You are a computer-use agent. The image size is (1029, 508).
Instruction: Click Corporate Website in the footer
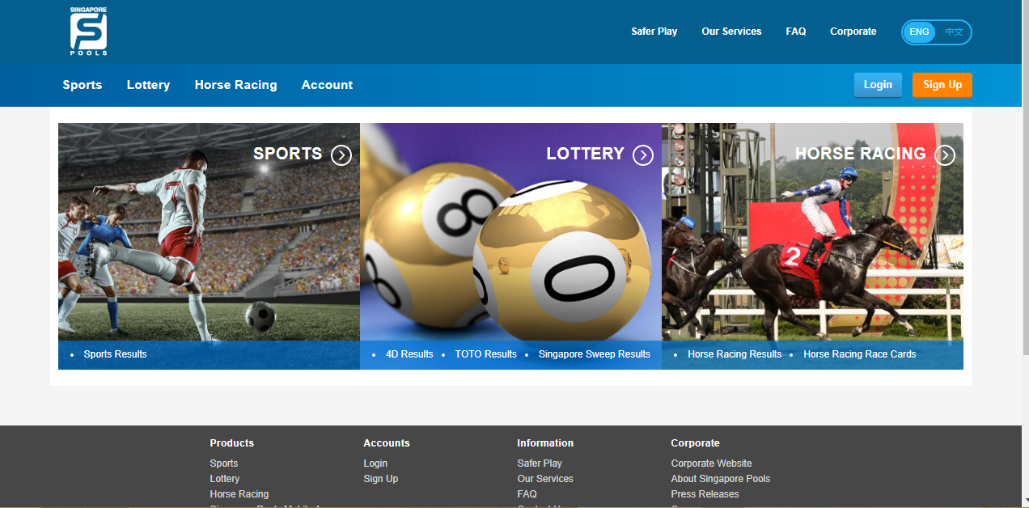(711, 464)
